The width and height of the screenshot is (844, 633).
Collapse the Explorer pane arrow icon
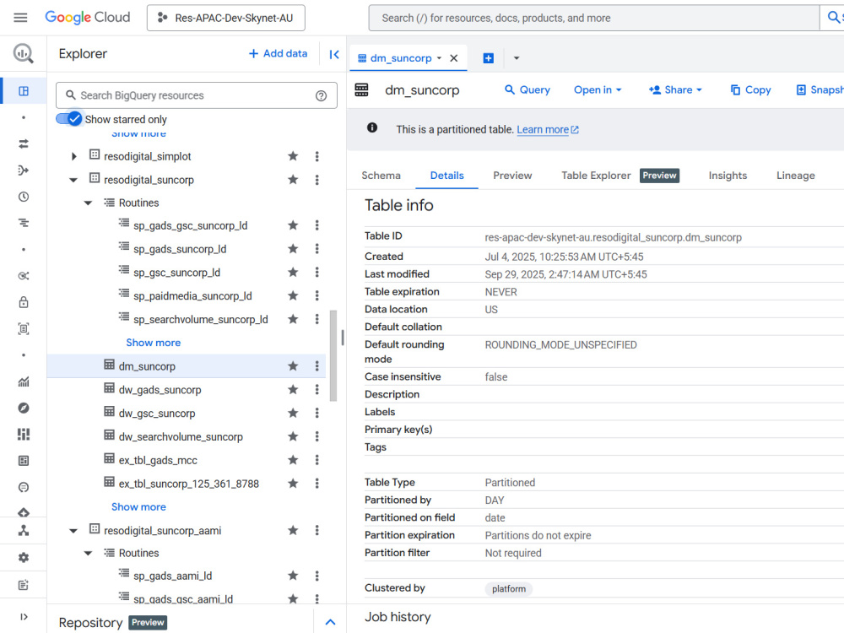pyautogui.click(x=334, y=54)
